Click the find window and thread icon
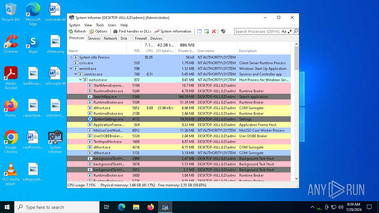The width and height of the screenshot is (379, 213). [x=207, y=31]
